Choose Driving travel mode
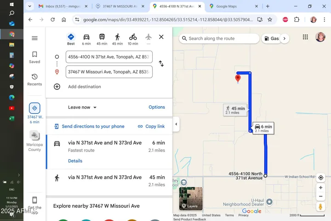The height and width of the screenshot is (221, 331). [86, 39]
